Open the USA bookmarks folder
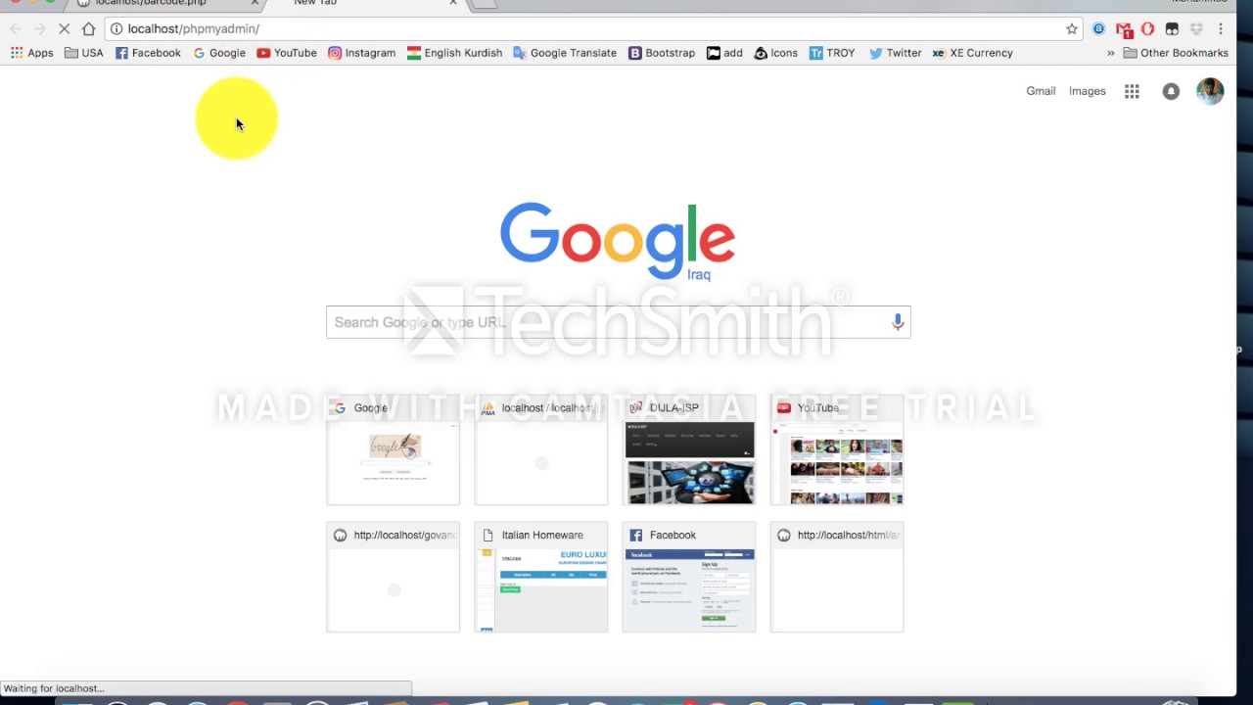The height and width of the screenshot is (705, 1253). (83, 53)
